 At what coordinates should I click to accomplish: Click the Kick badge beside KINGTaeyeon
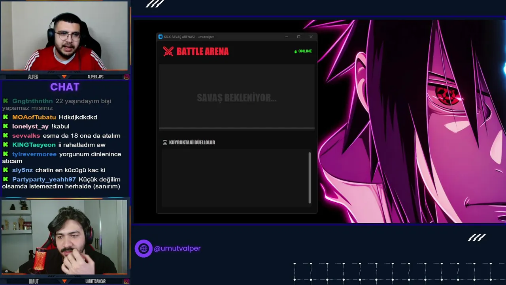point(6,145)
